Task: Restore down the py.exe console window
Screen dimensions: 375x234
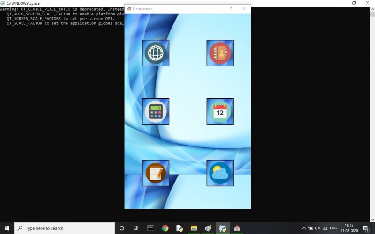Action: 354,3
